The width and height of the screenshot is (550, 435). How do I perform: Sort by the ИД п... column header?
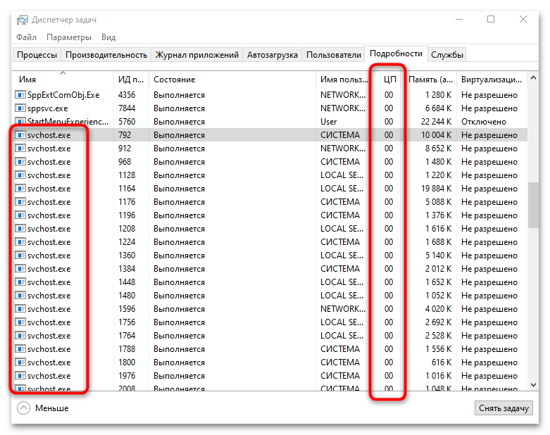point(131,80)
